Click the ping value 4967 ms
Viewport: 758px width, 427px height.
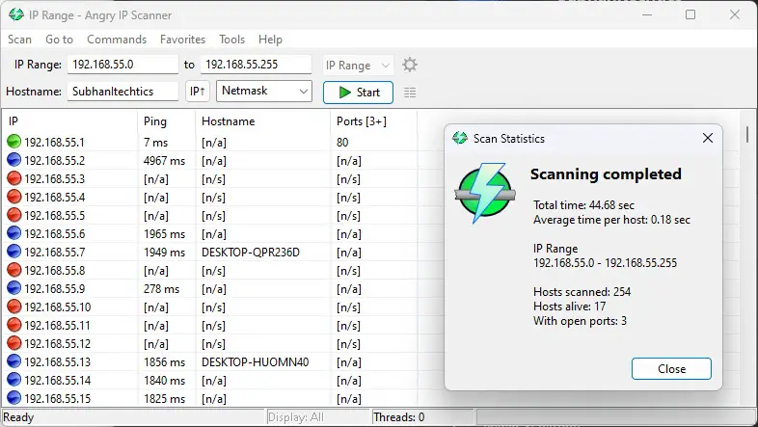pyautogui.click(x=164, y=160)
